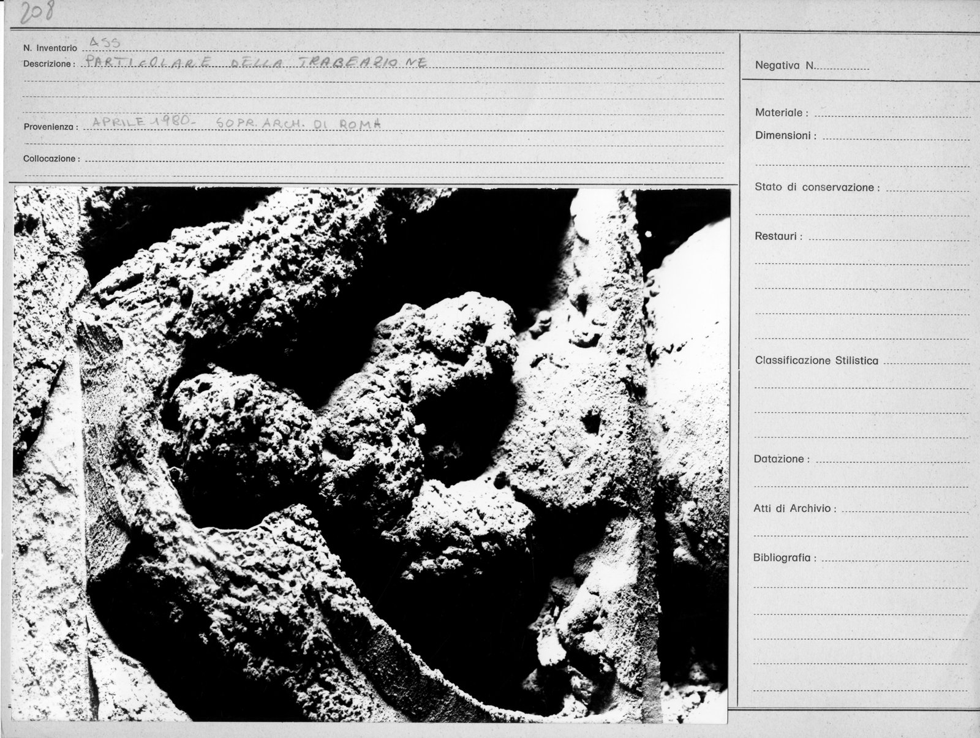
Task: Click the black-and-white entablature detail photograph
Action: [372, 455]
